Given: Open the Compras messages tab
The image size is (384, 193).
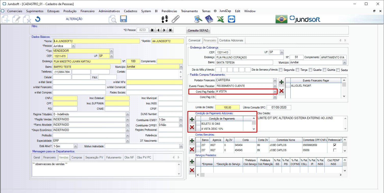Looking at the screenshot, I should [77, 157].
